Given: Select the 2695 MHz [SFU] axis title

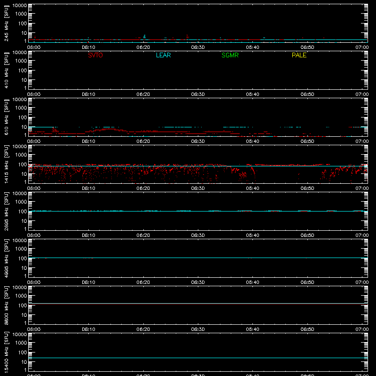Looking at the screenshot, I should pyautogui.click(x=7, y=211).
